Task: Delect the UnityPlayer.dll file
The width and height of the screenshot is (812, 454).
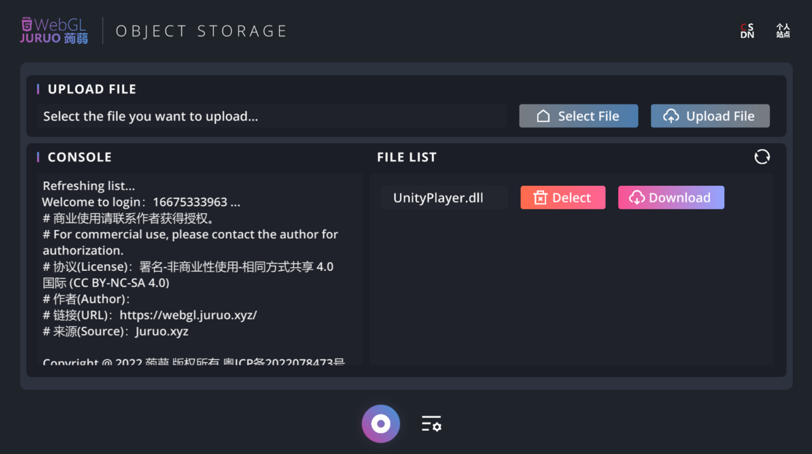Action: 562,197
